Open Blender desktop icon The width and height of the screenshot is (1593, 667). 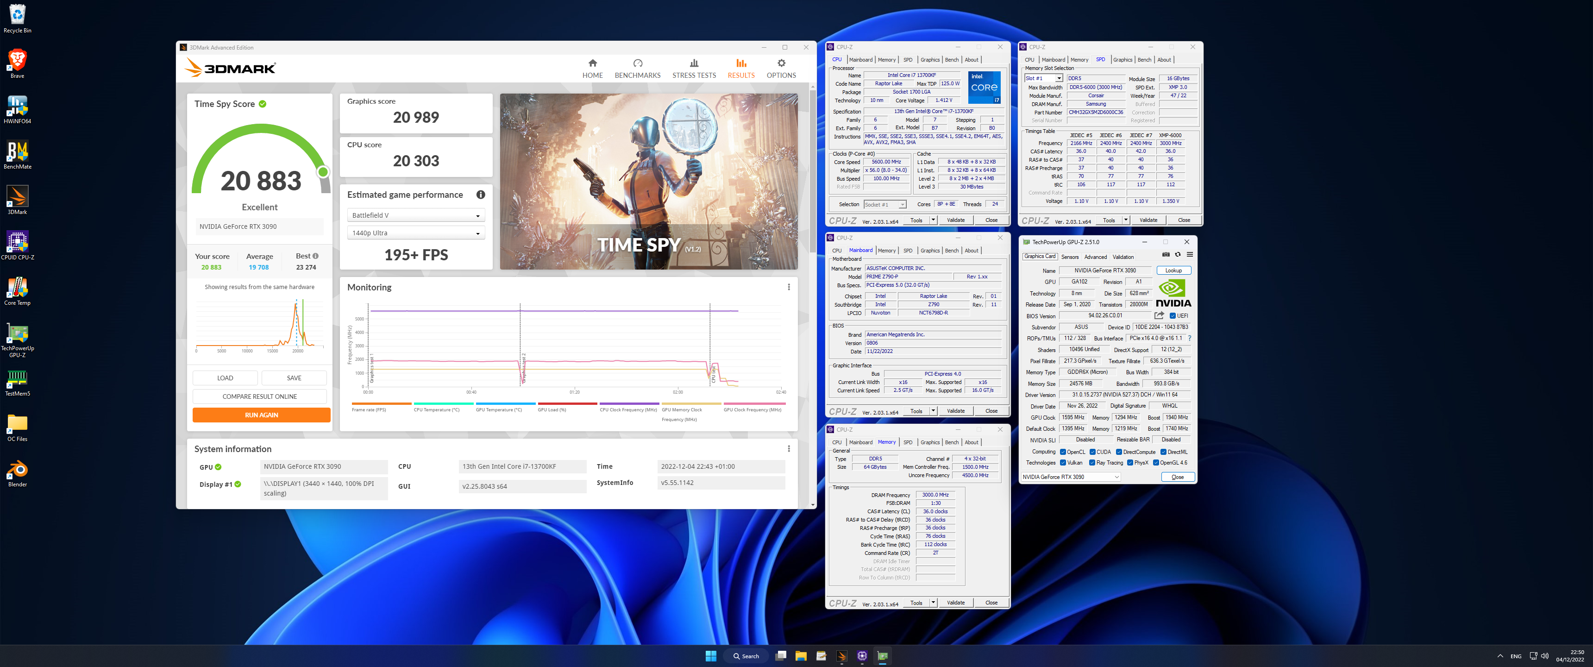coord(17,473)
